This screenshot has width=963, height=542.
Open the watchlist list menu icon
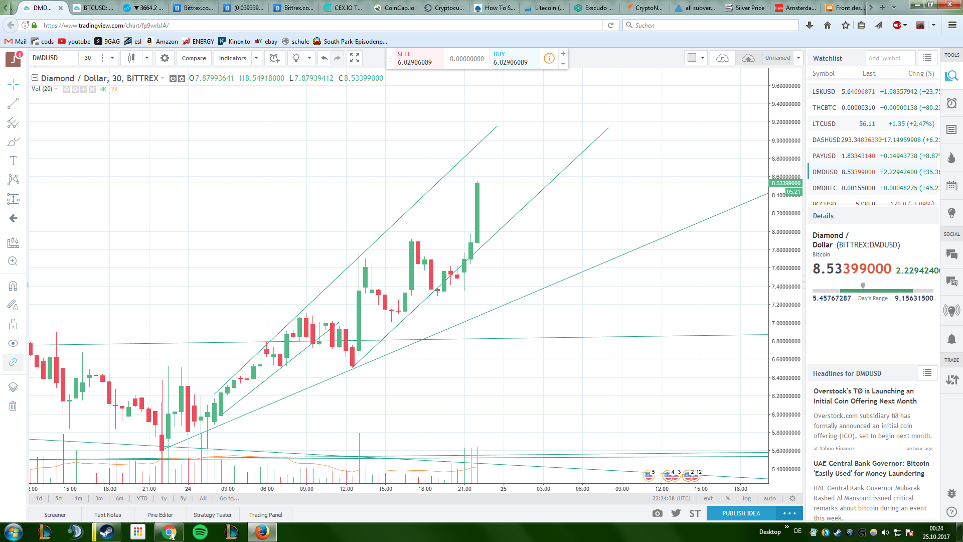[927, 58]
